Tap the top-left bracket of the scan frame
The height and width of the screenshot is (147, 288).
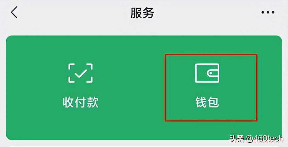[72, 67]
